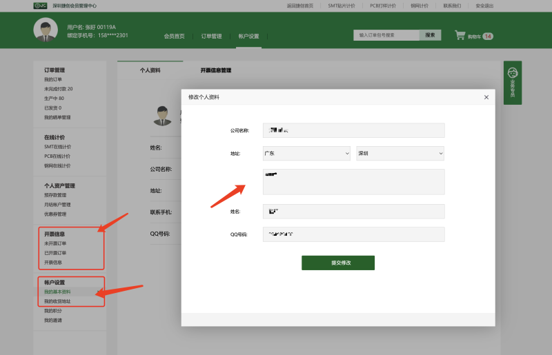Open 未开票订单 in sidebar

[x=56, y=243]
